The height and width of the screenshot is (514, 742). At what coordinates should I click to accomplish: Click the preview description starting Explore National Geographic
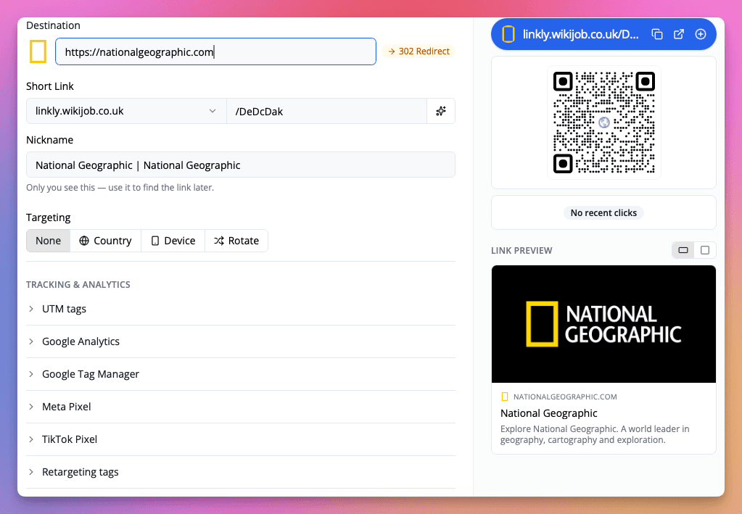(x=595, y=434)
